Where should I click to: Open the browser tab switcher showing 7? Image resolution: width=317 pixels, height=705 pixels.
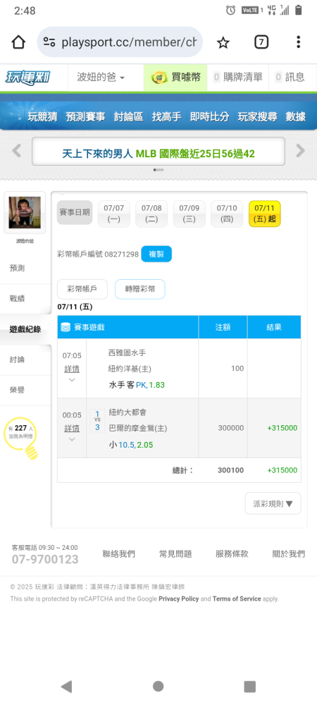coord(261,42)
